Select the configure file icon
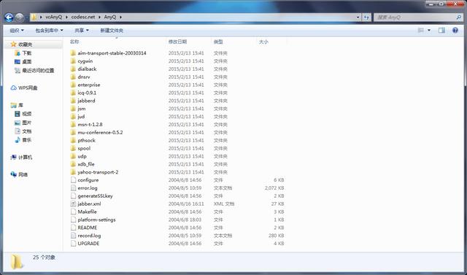 73,180
